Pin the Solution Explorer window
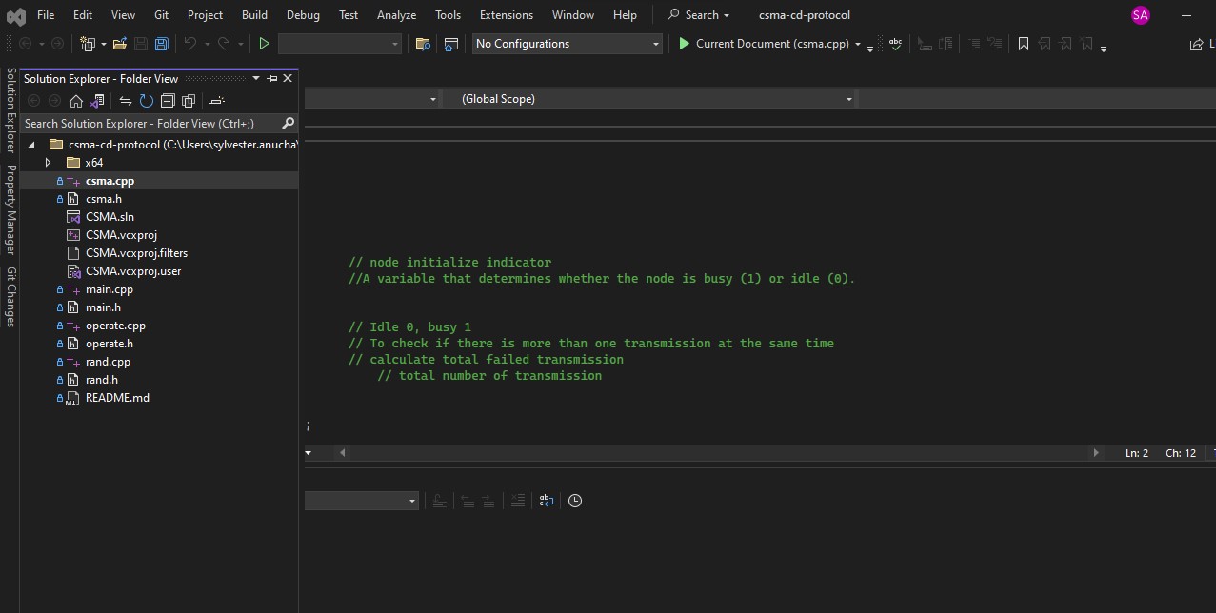The image size is (1216, 613). [x=271, y=78]
